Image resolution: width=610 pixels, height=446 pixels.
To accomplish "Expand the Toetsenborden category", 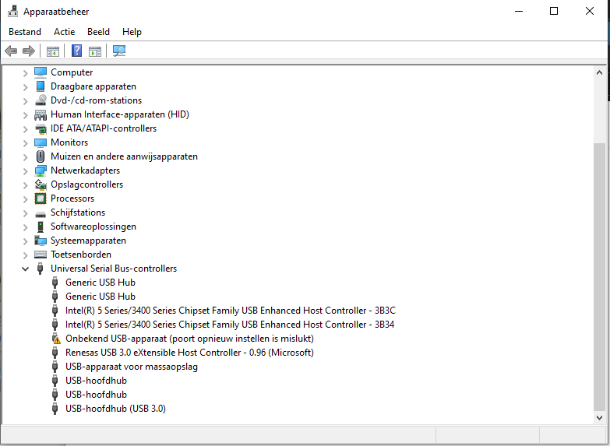I will click(x=26, y=255).
